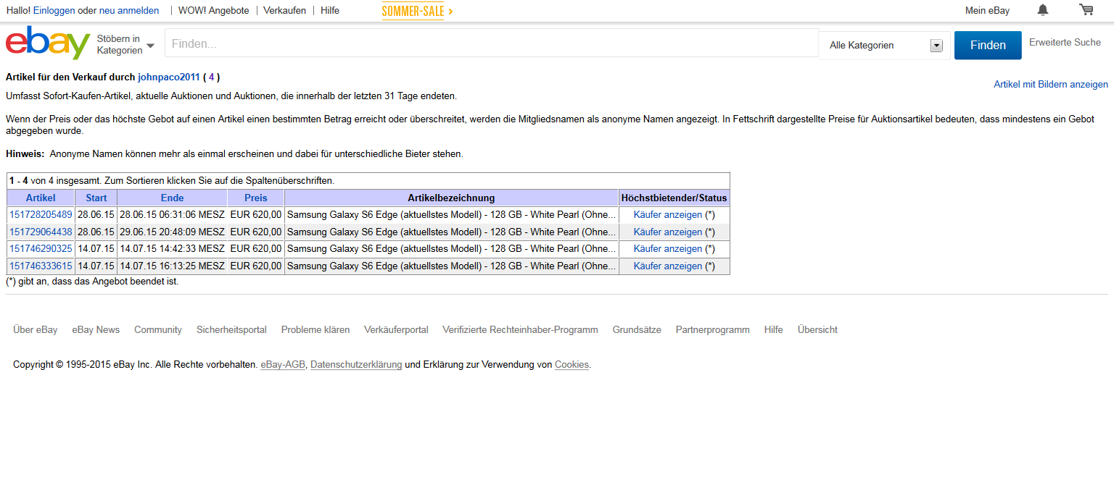This screenshot has height=485, width=1114.
Task: Open the SOMMER-SALE banner
Action: 417,11
